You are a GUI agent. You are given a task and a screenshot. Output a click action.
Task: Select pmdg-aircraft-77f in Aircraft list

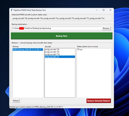[60, 57]
